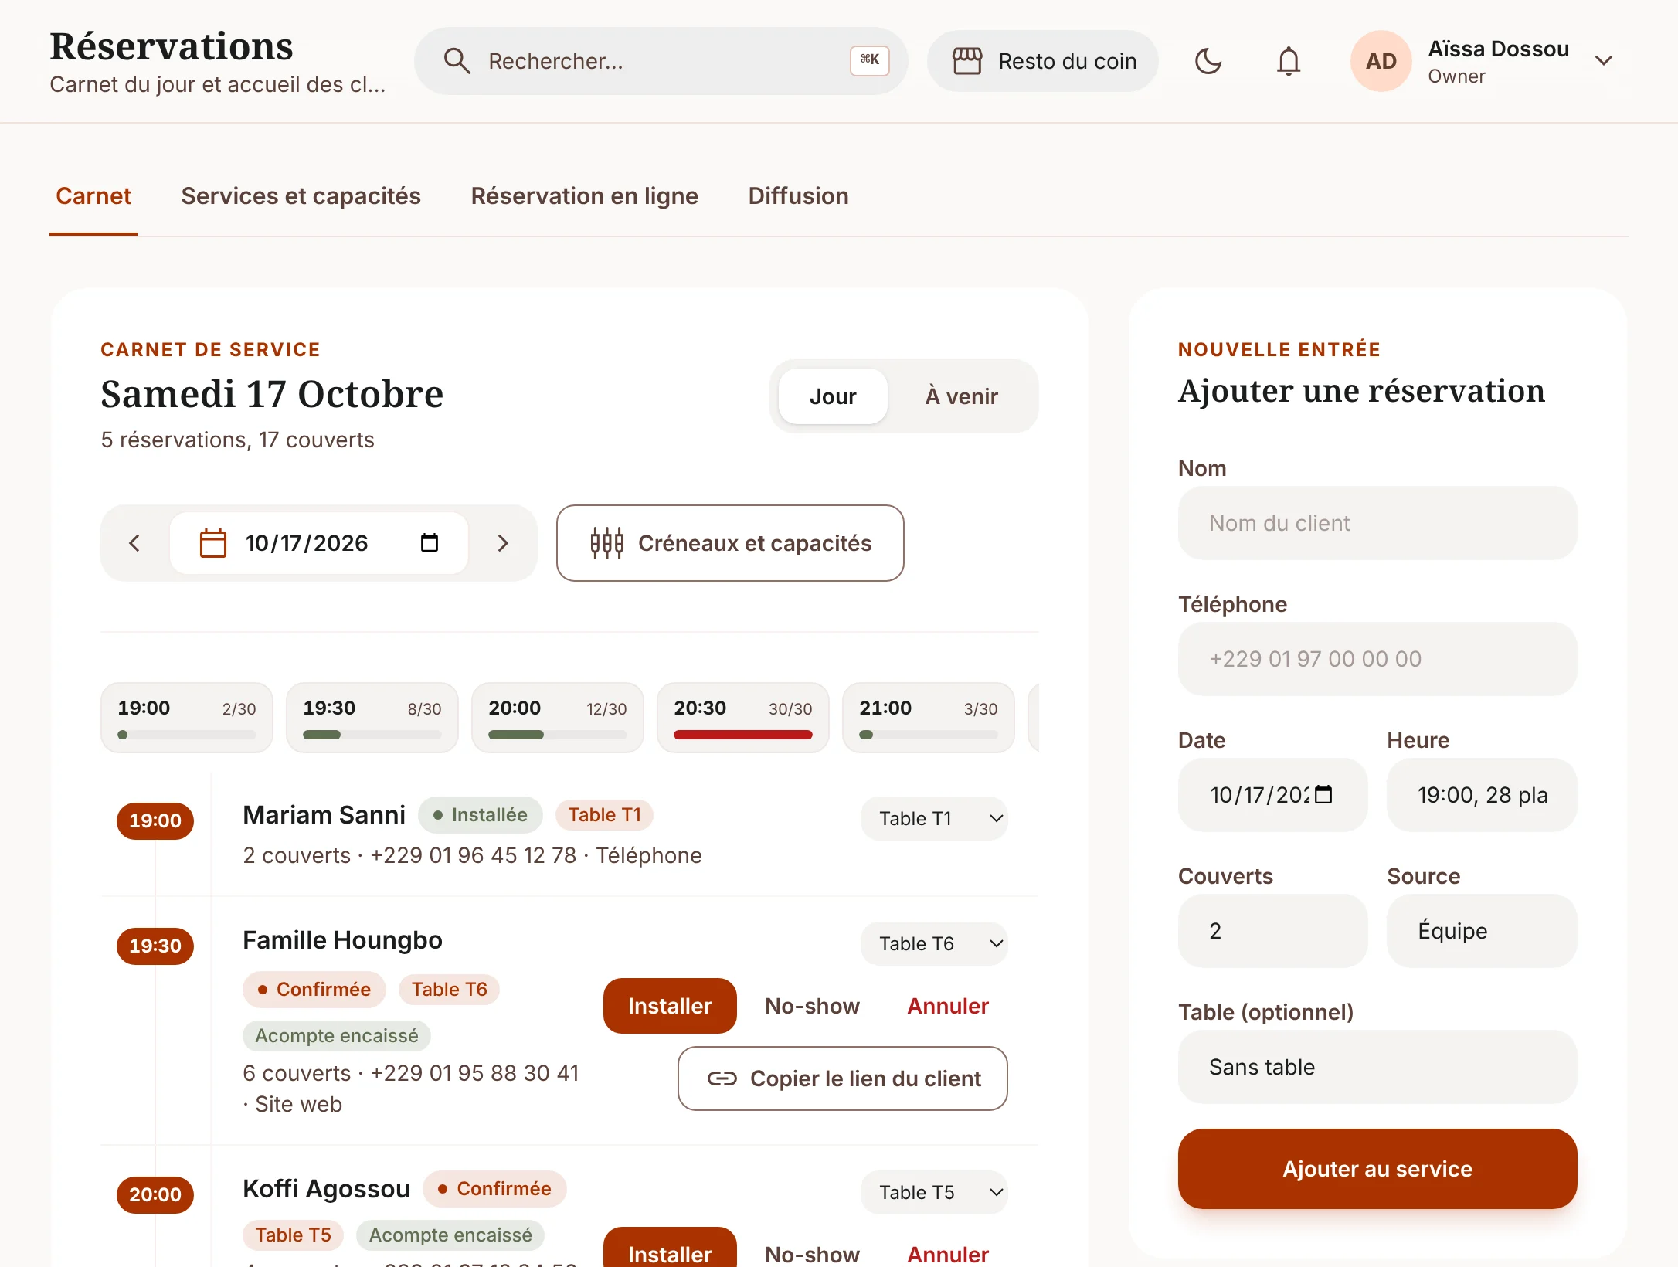Switch to Services et capacités tab

pos(301,196)
